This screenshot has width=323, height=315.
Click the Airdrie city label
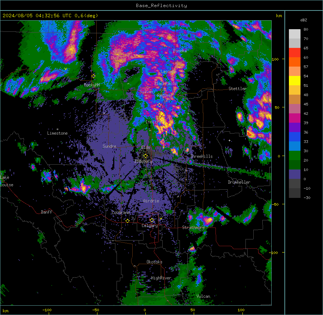point(151,201)
